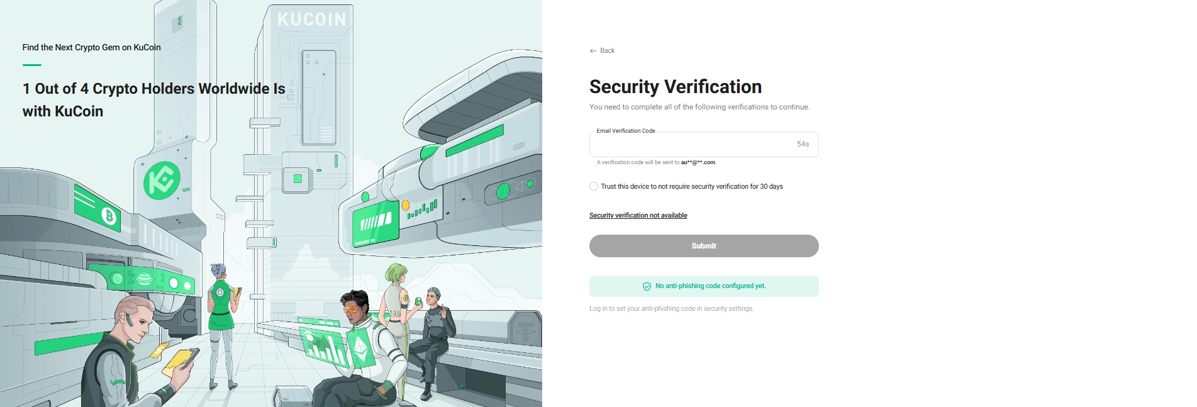Go back using the Back text link
The height and width of the screenshot is (407, 1197).
(x=607, y=51)
